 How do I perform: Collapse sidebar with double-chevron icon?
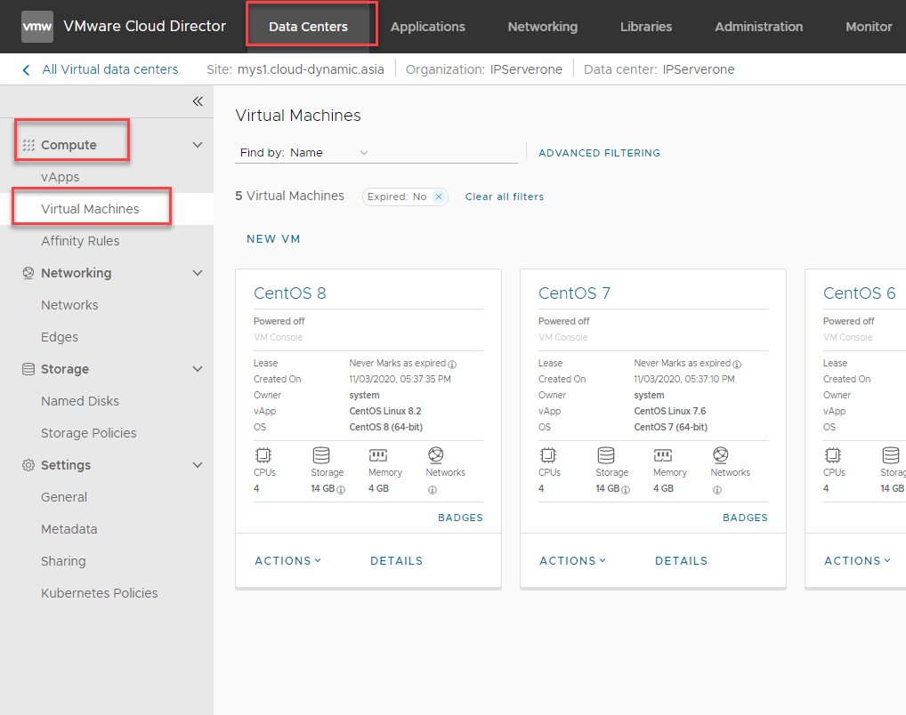198,101
